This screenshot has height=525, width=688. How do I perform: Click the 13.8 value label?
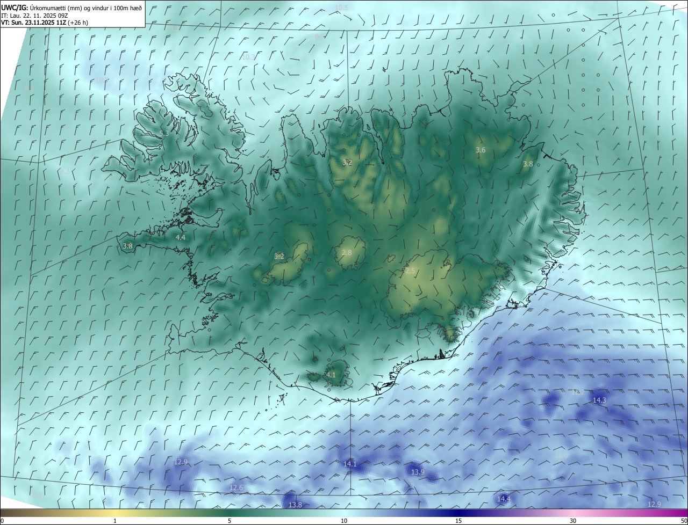(x=295, y=505)
